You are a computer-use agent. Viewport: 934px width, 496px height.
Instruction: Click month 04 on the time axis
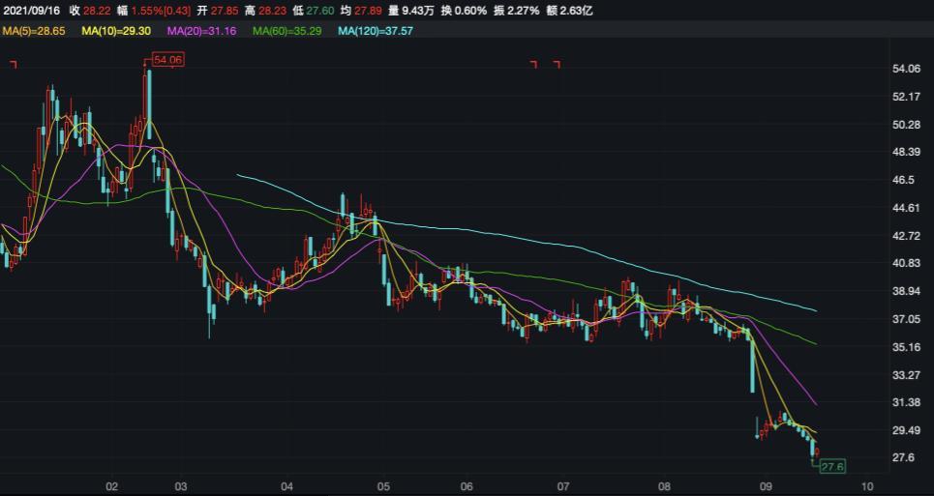pyautogui.click(x=286, y=484)
